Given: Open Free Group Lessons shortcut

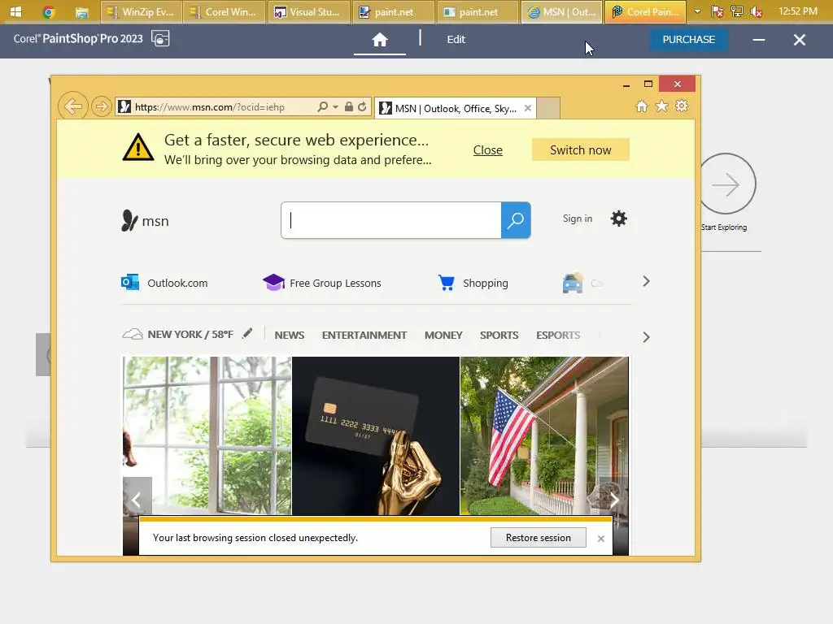Looking at the screenshot, I should pos(322,283).
